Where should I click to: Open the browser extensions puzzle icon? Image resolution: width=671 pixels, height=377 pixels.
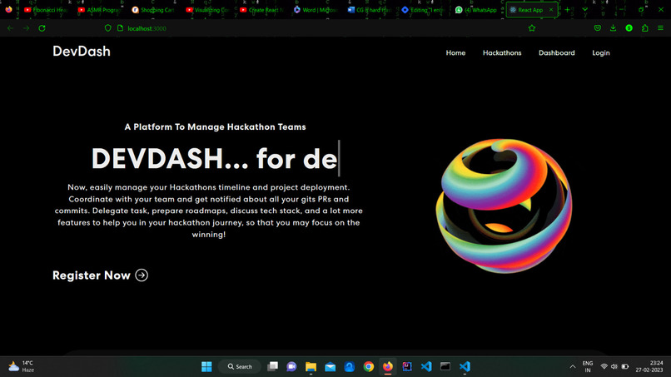tap(644, 28)
